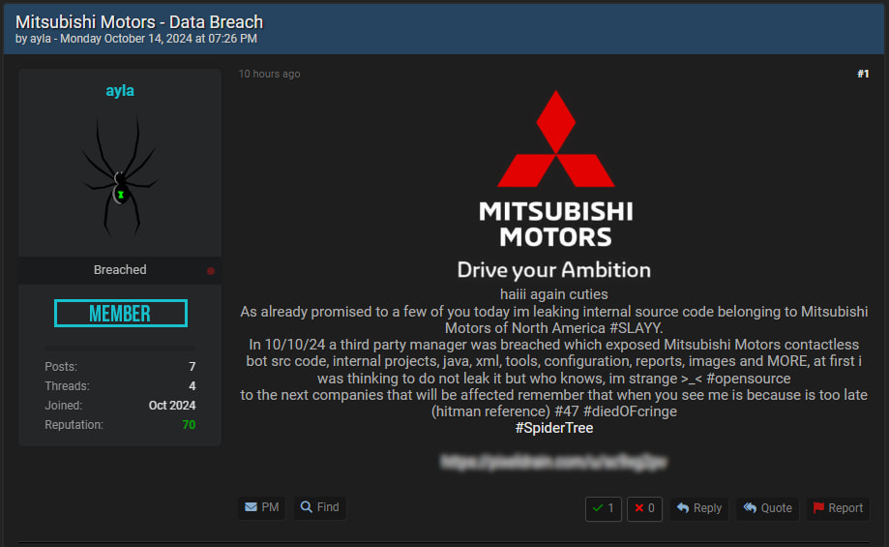Click the 'haiii again cuties' line
Viewport: 889px width, 547px height.
[554, 294]
